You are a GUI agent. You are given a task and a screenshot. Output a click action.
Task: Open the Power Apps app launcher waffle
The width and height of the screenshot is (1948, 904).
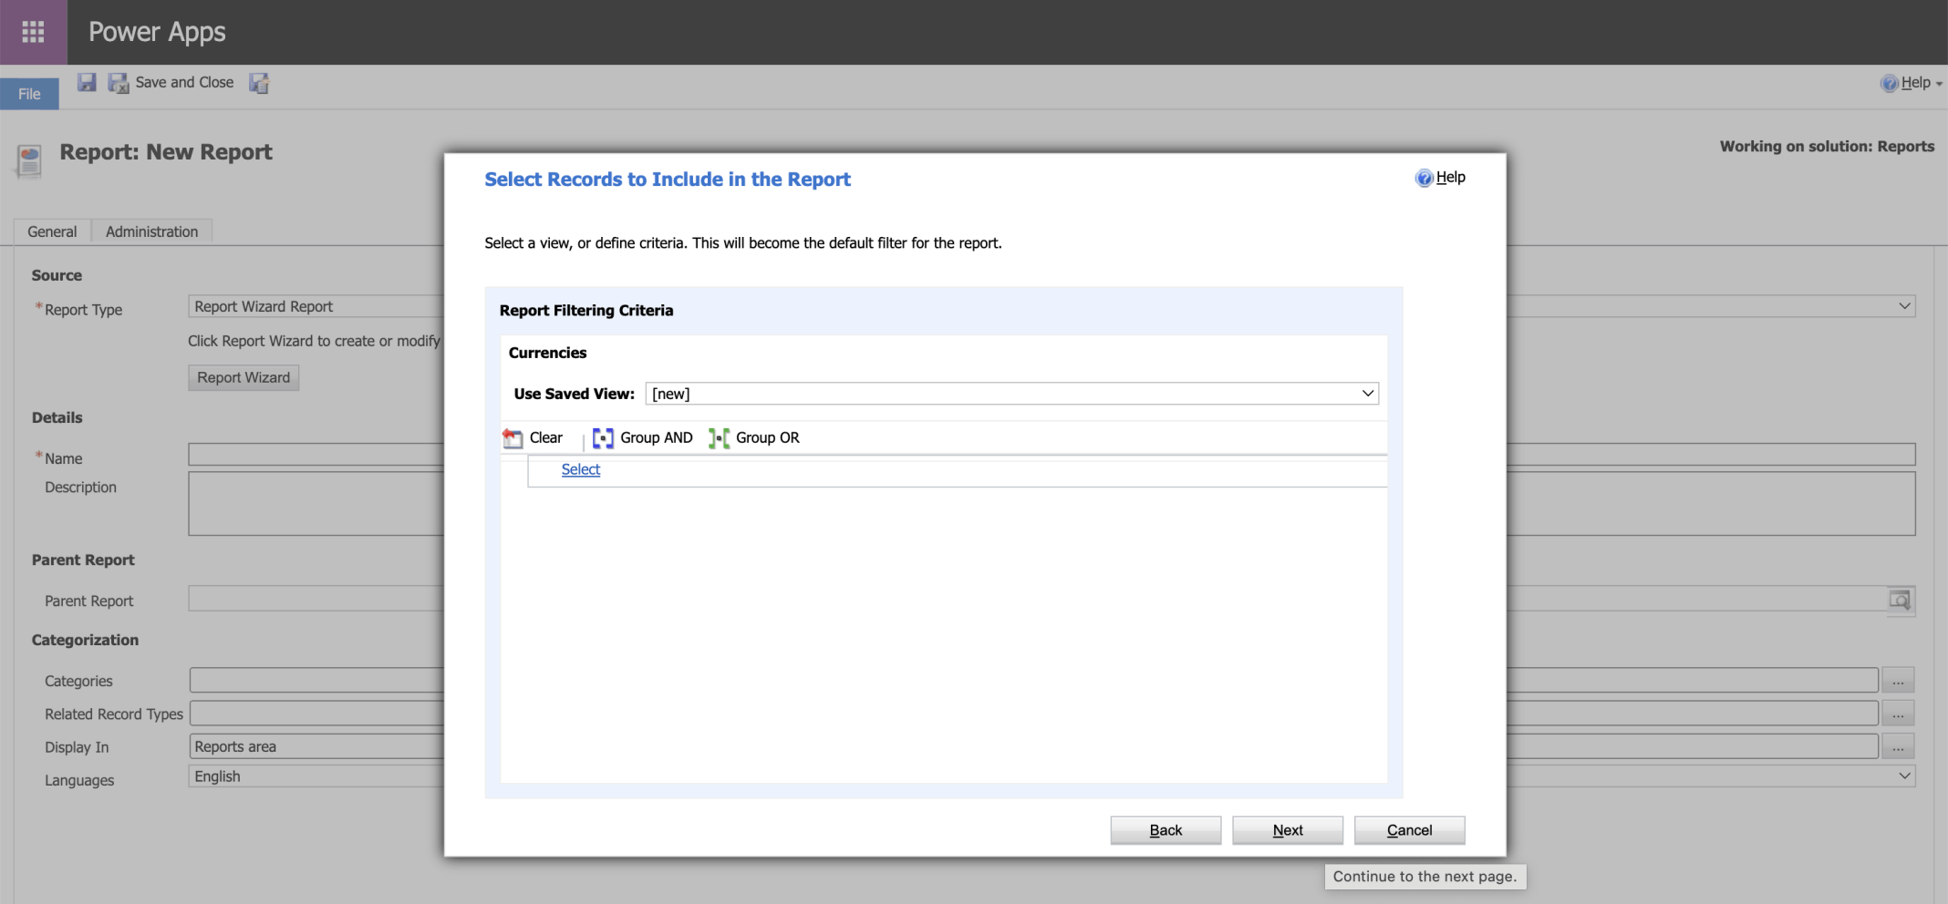click(x=33, y=32)
